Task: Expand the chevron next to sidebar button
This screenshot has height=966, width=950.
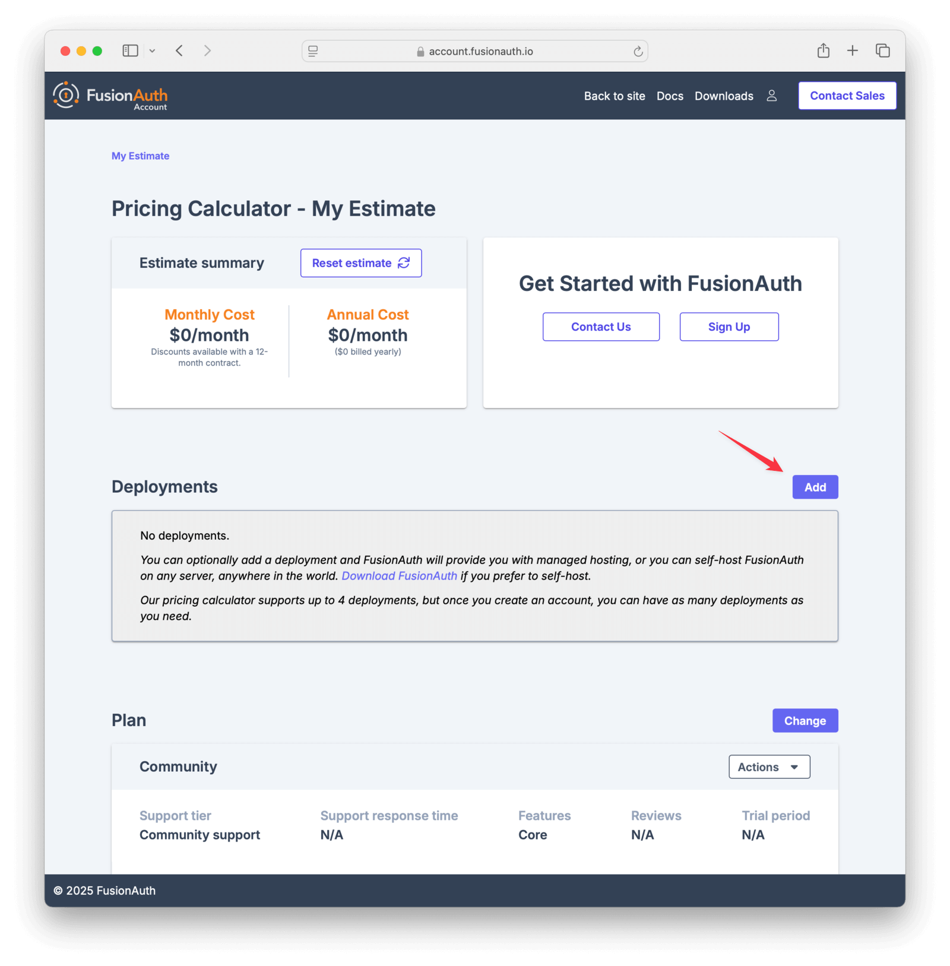Action: pyautogui.click(x=153, y=50)
